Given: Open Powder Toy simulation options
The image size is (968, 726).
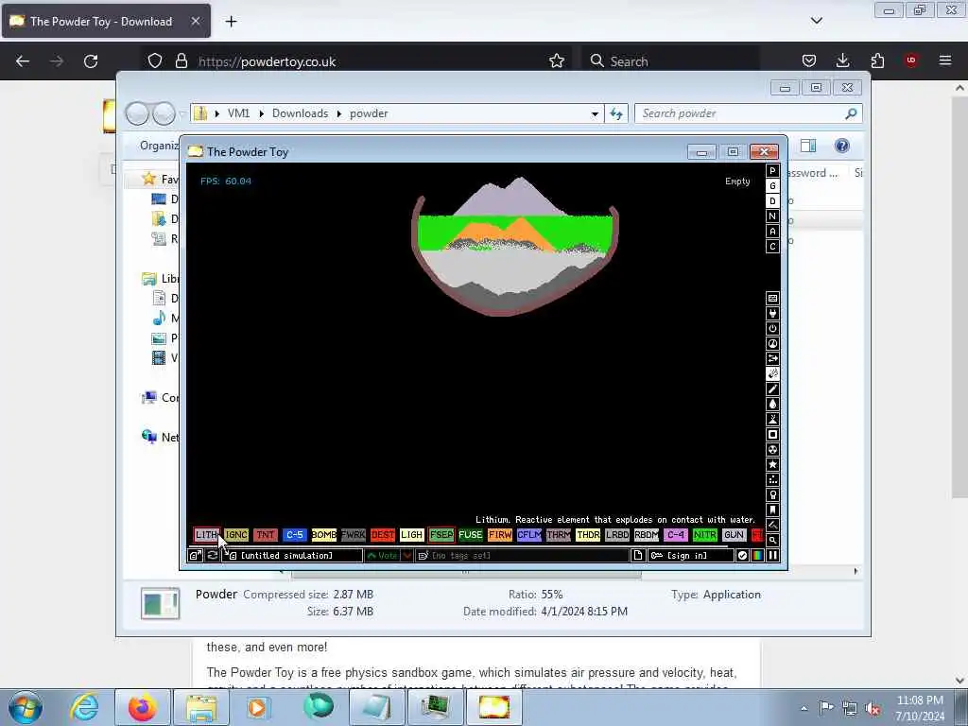Looking at the screenshot, I should click(743, 556).
